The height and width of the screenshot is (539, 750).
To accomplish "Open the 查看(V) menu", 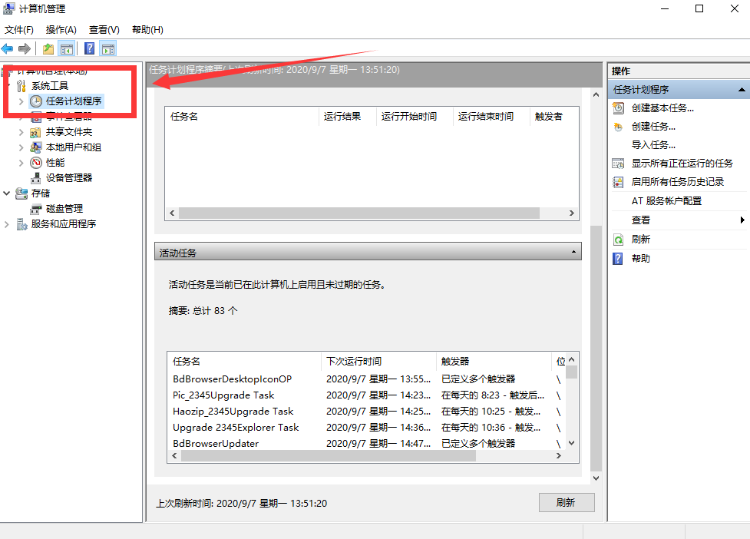I will (x=104, y=30).
